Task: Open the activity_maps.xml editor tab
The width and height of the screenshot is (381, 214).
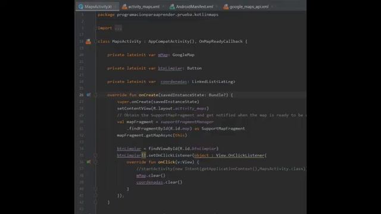Action: (143, 7)
